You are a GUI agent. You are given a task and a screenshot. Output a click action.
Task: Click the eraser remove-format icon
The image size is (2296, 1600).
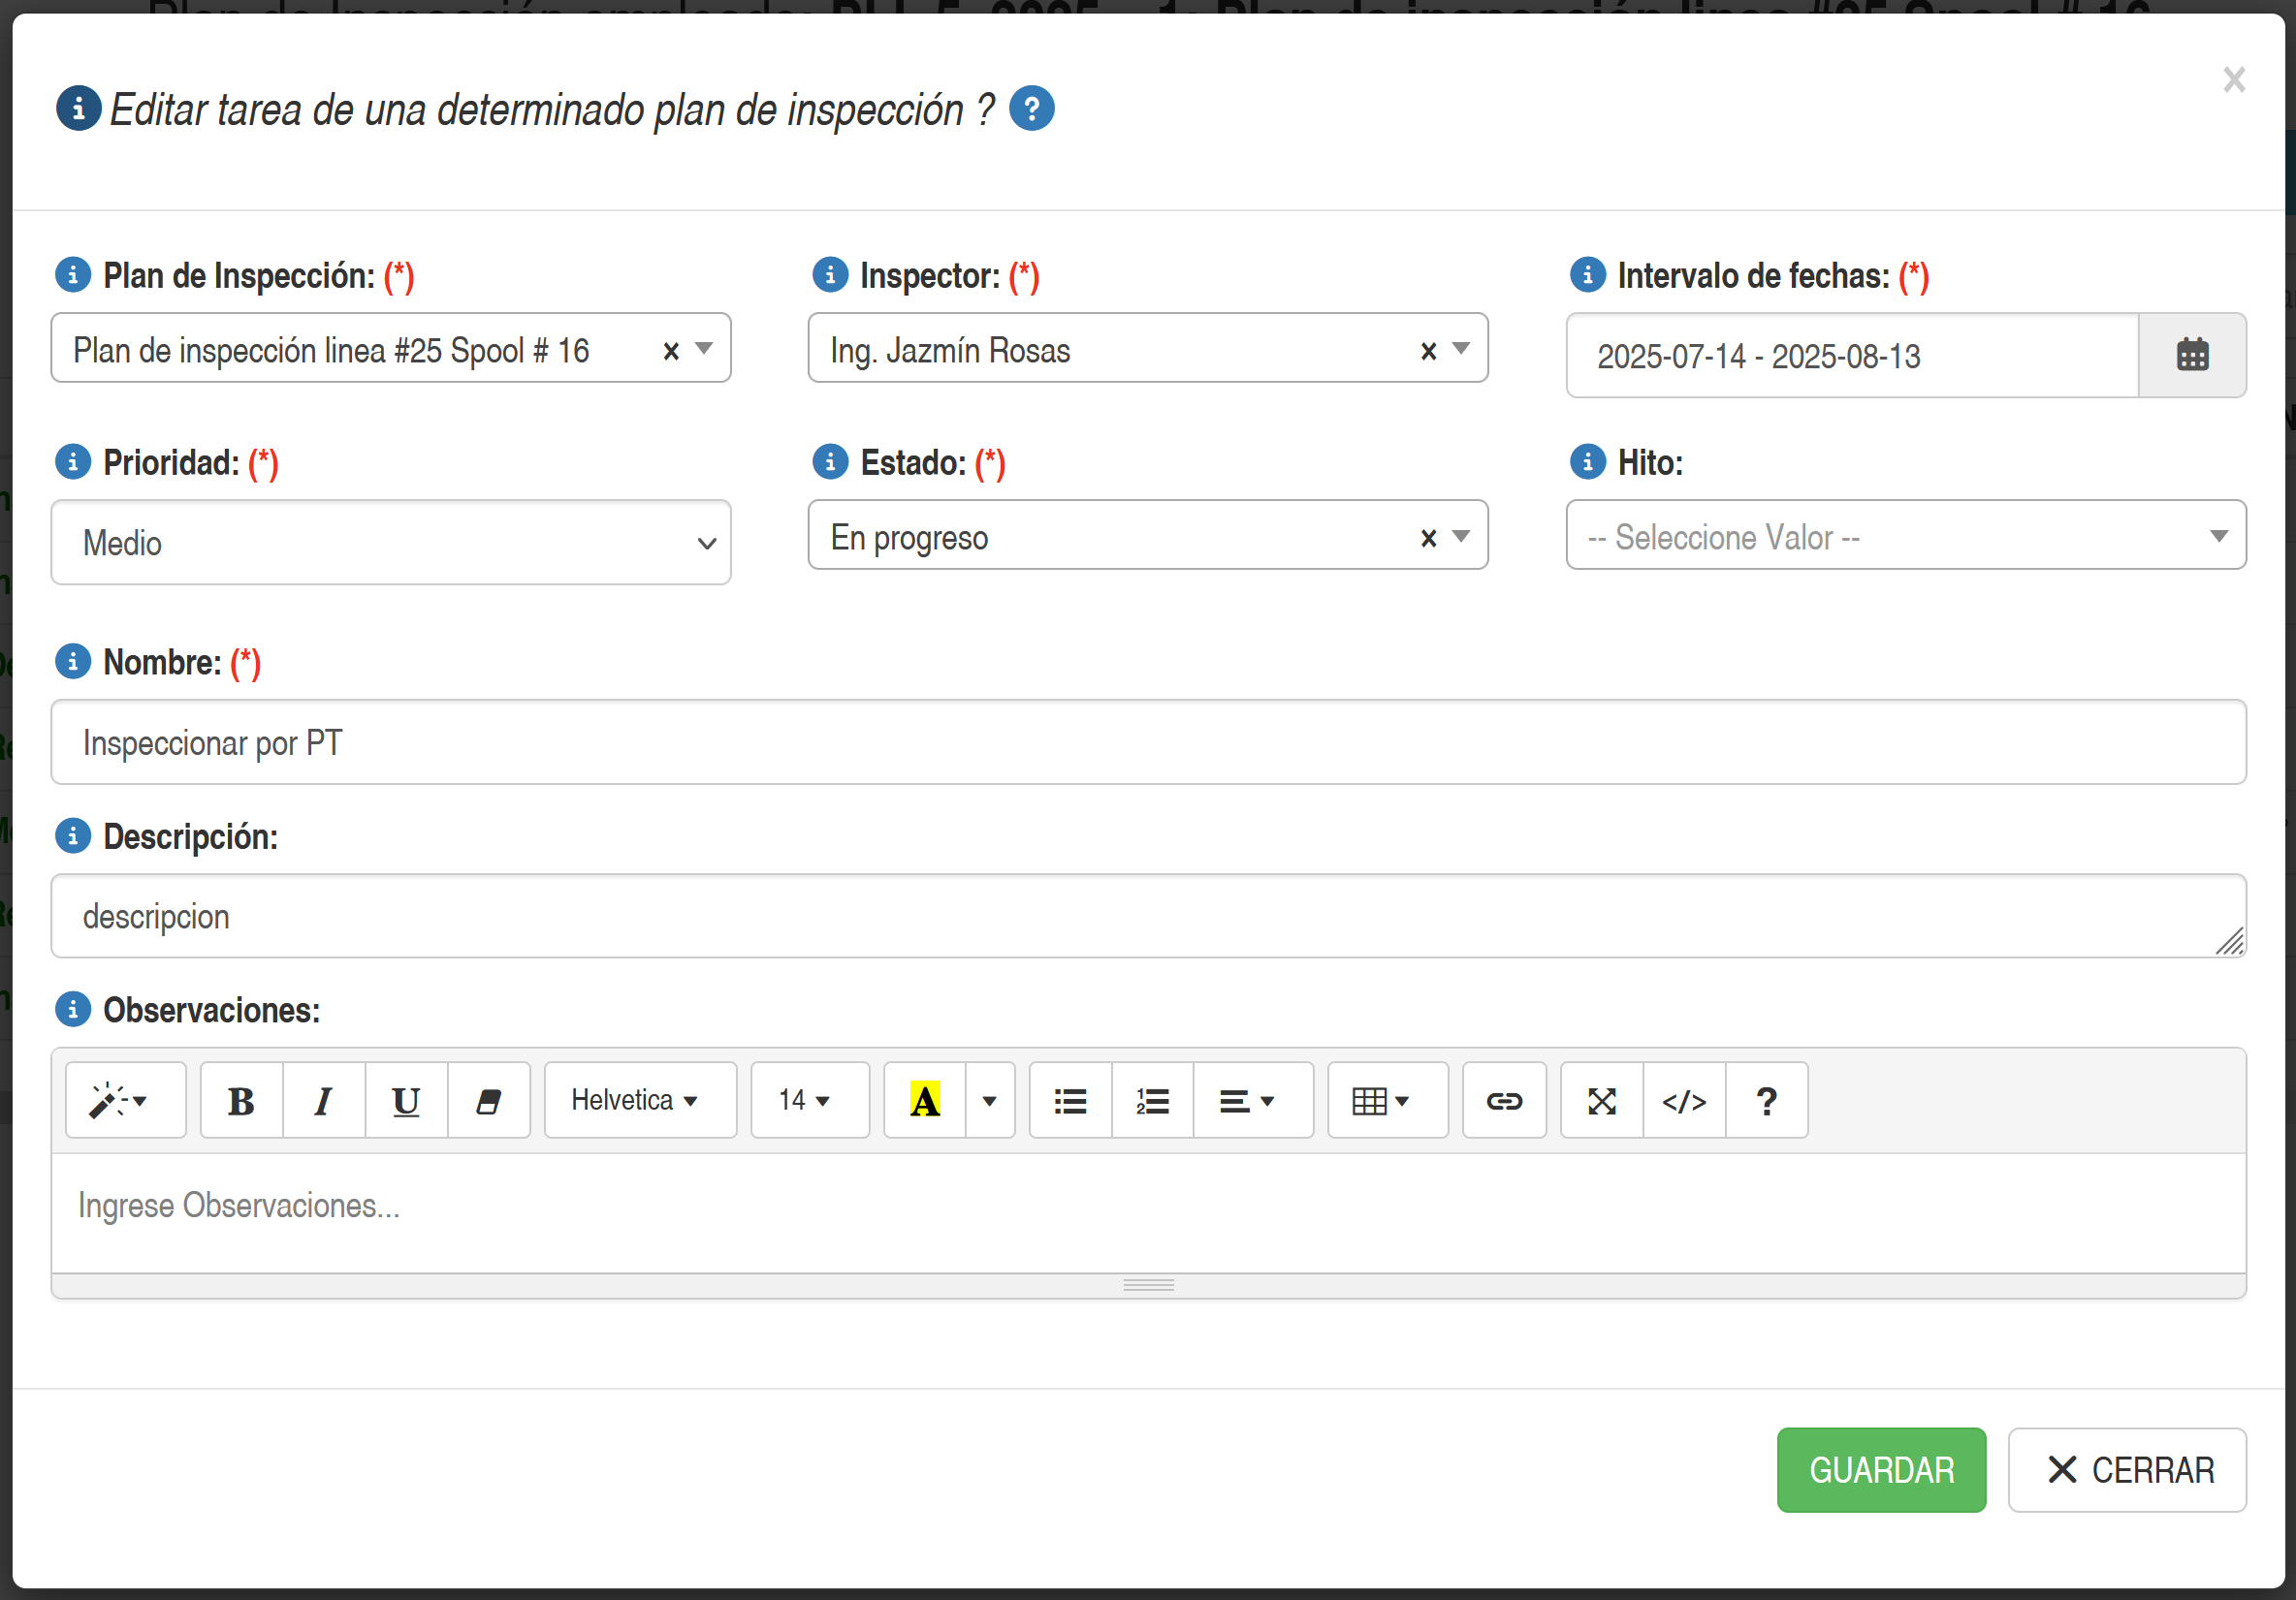click(x=488, y=1100)
